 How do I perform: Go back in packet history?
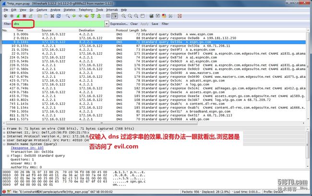[x=74, y=16]
